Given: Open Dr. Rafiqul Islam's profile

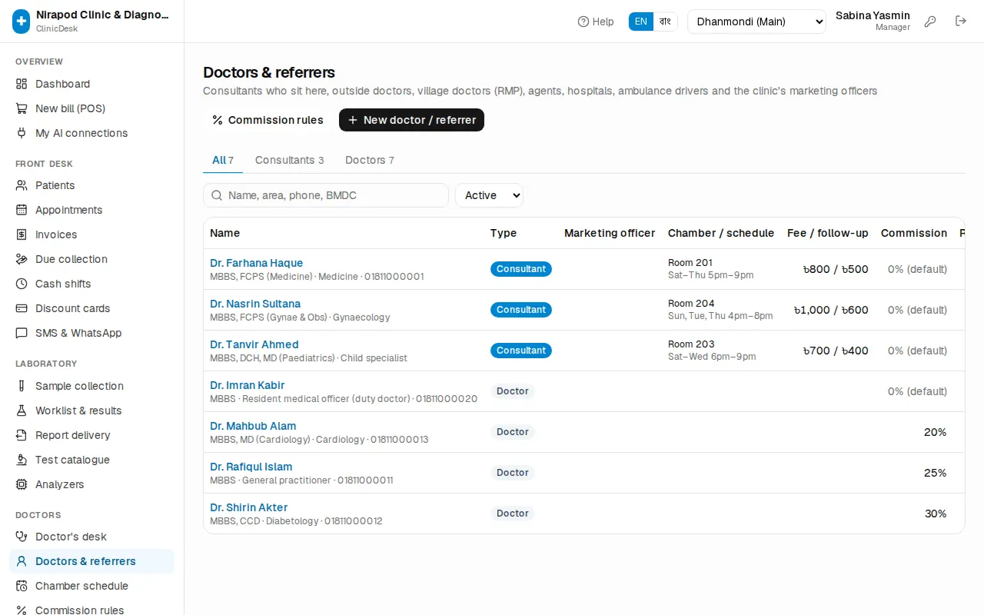Looking at the screenshot, I should click(x=251, y=467).
